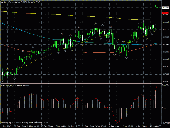Click the 0.8865 price scale value
The image size is (170, 128).
(x=166, y=22)
